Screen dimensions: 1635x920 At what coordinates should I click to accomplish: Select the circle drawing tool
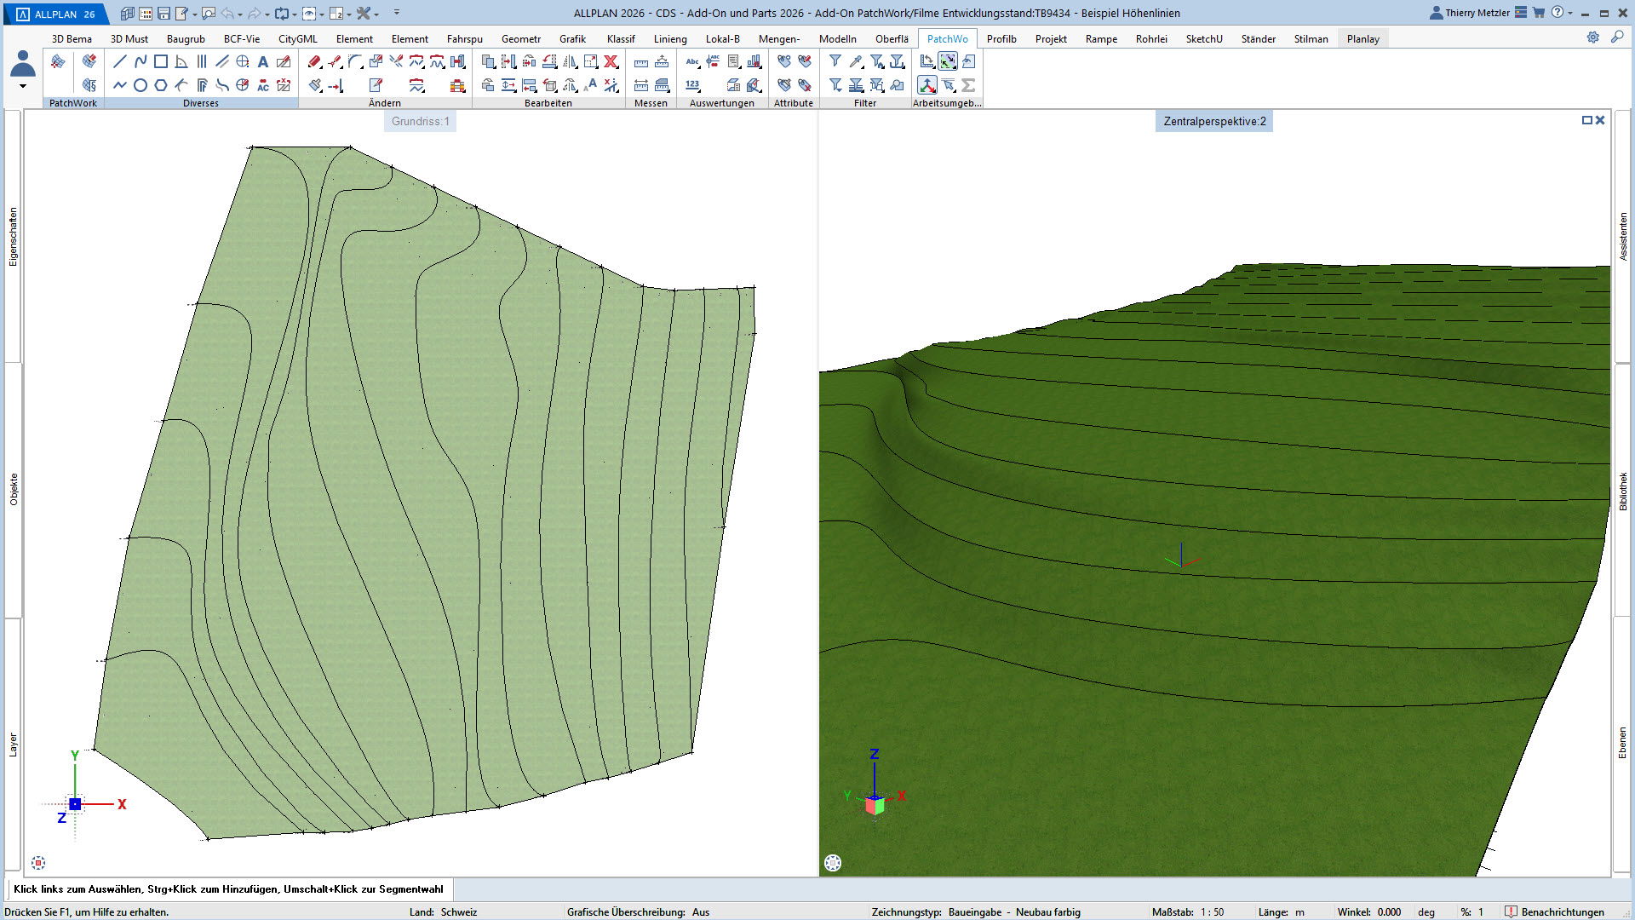click(x=141, y=85)
